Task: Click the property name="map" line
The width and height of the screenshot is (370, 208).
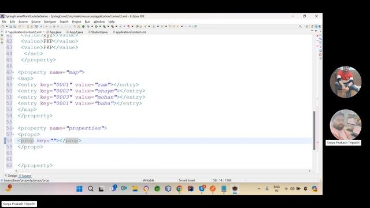Action: 51,72
